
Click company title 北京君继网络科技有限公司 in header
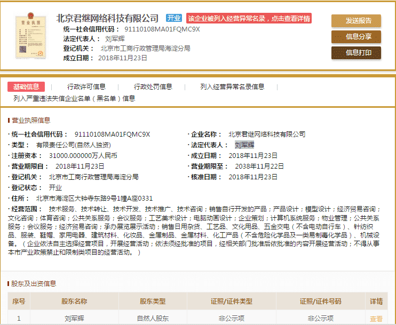pyautogui.click(x=107, y=18)
